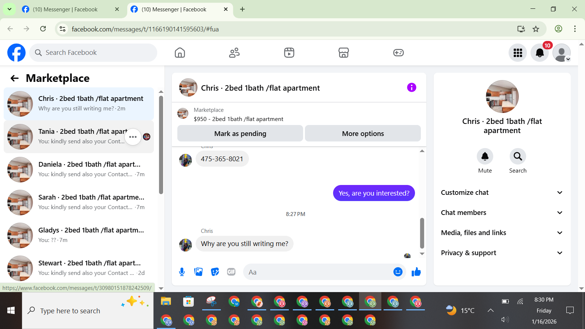Open the $950 2bed 1bath listing link
585x329 pixels.
click(238, 119)
